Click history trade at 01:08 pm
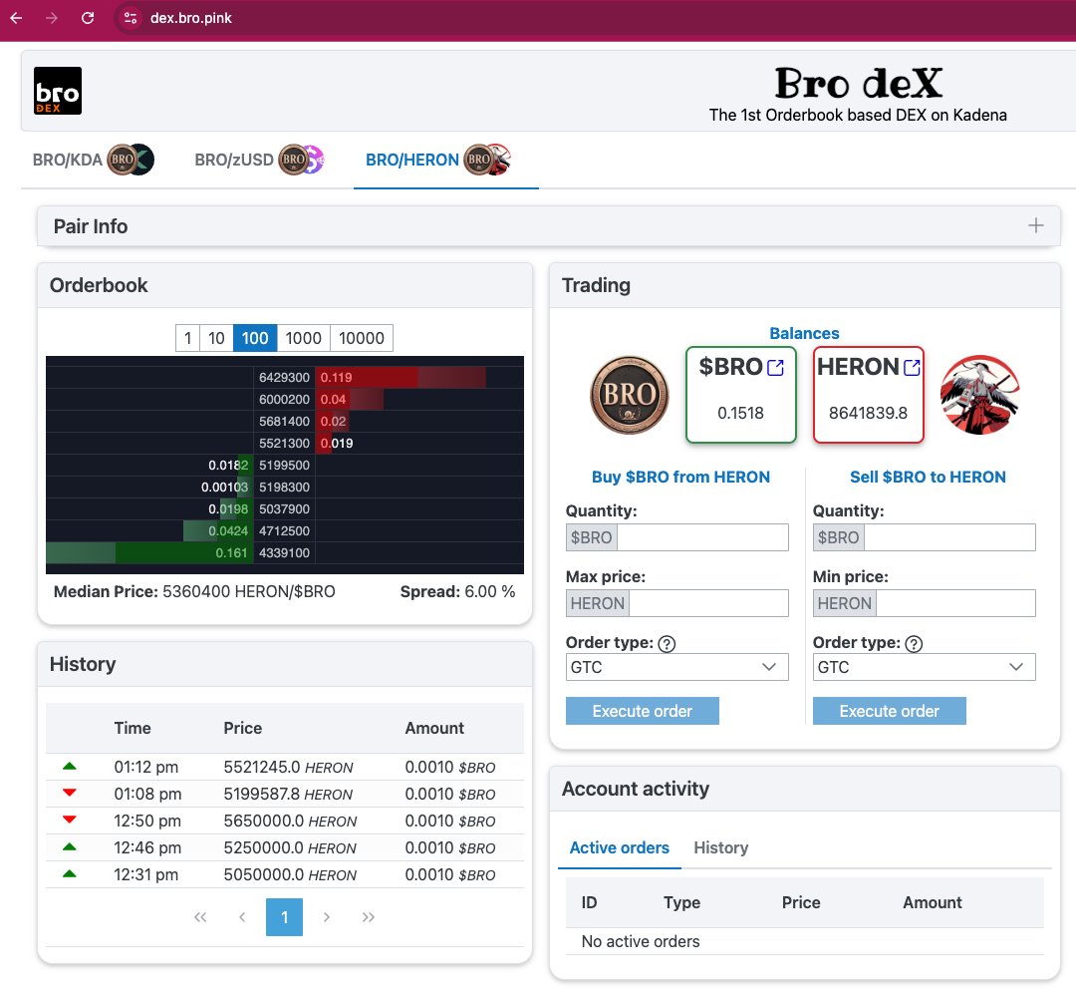 point(285,794)
